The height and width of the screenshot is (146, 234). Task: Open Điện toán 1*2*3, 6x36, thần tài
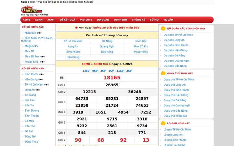point(37,39)
